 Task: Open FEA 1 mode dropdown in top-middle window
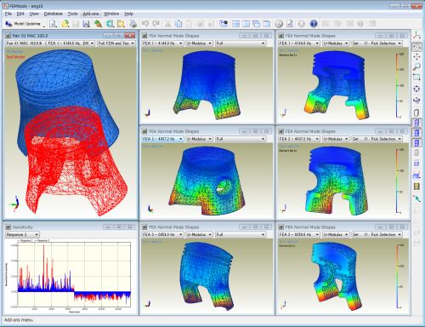click(x=162, y=43)
